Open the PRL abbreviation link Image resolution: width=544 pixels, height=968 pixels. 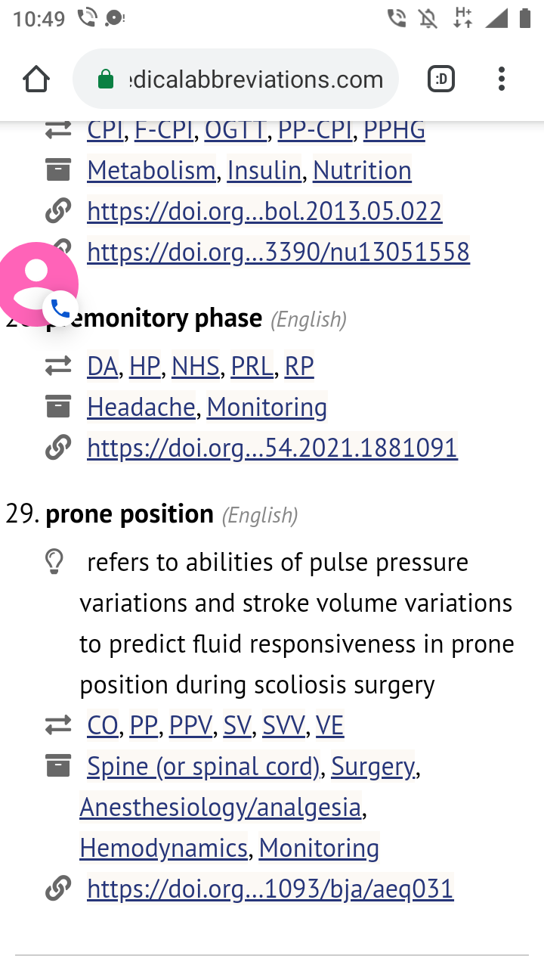pos(252,366)
